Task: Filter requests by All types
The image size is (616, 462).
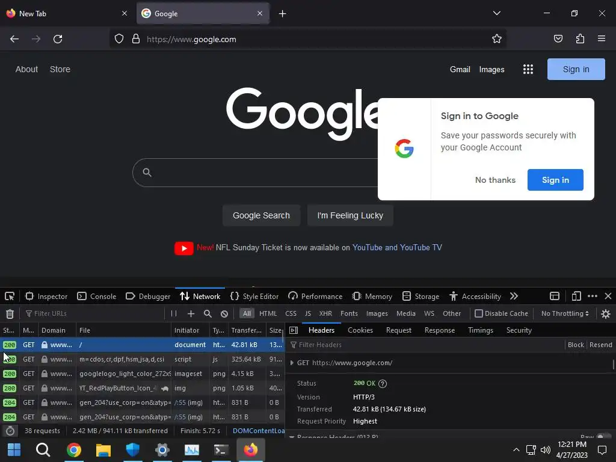Action: [x=247, y=313]
